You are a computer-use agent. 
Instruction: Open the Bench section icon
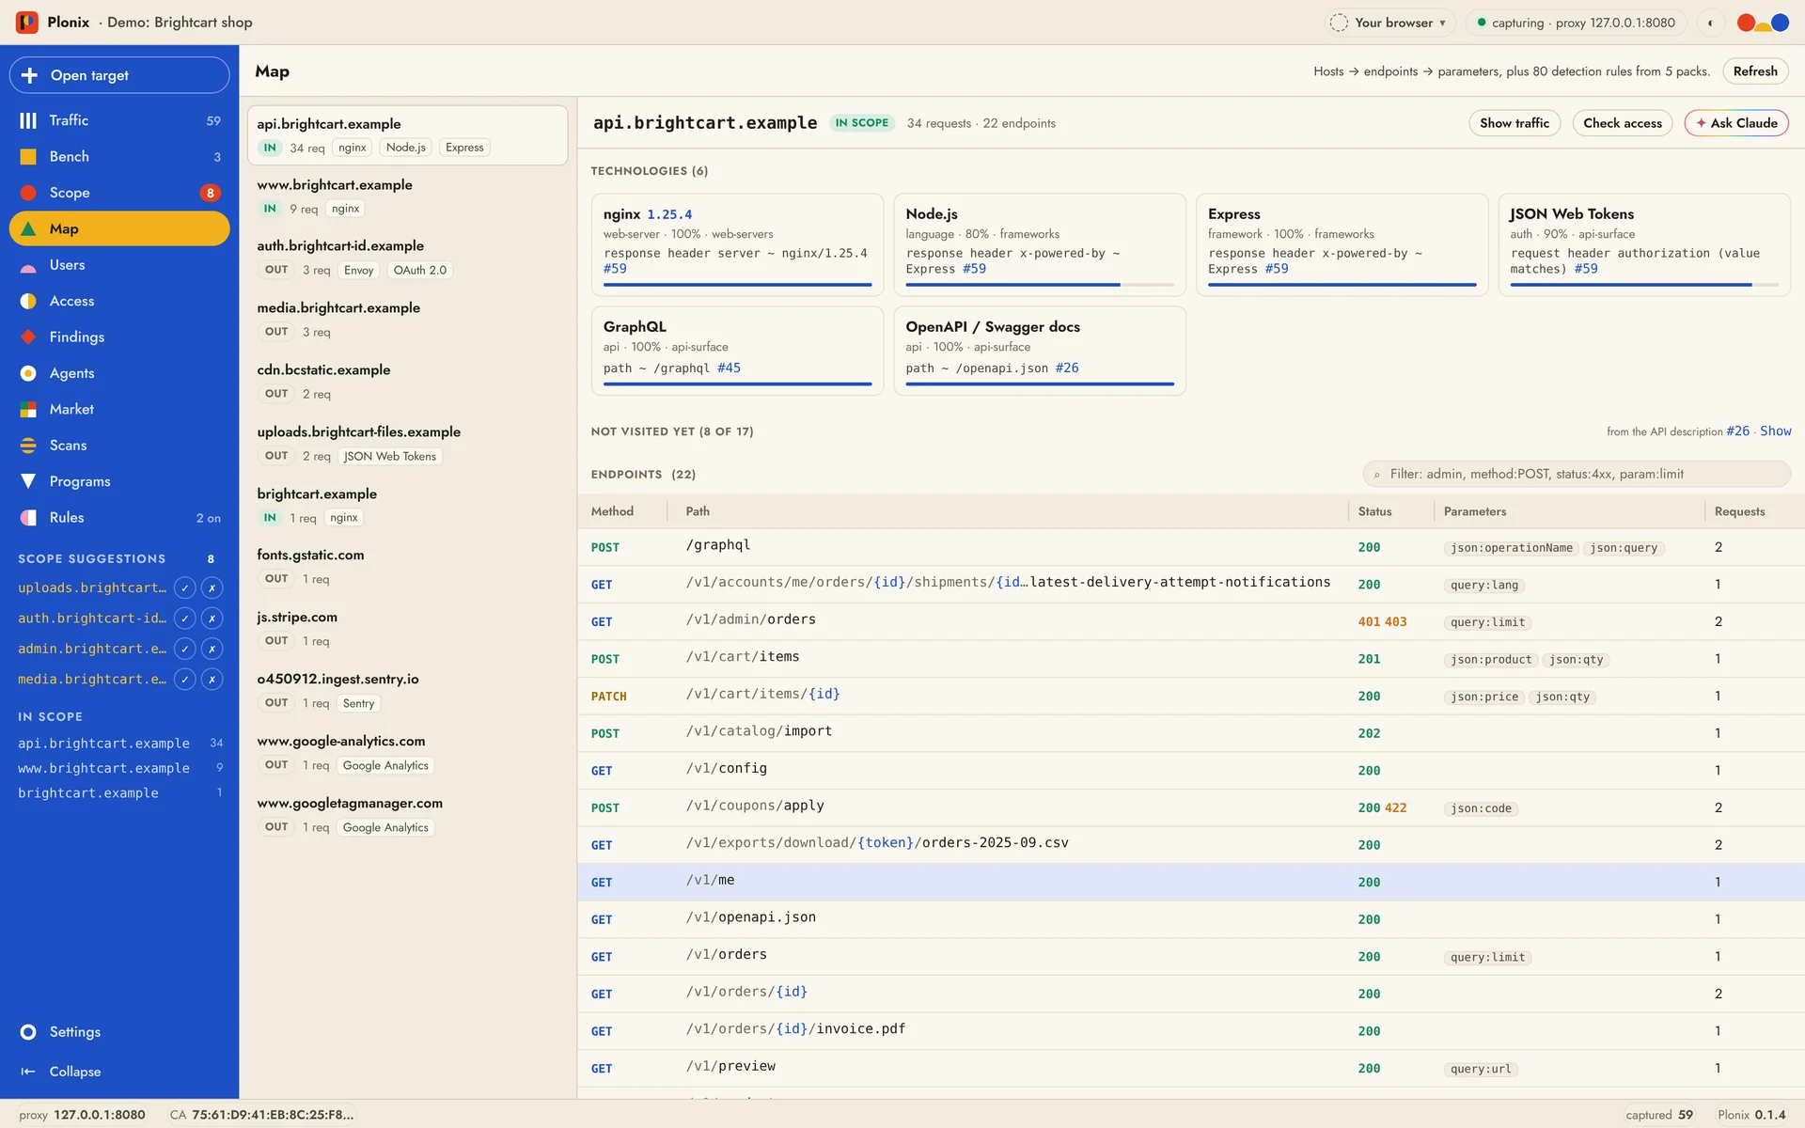coord(28,156)
